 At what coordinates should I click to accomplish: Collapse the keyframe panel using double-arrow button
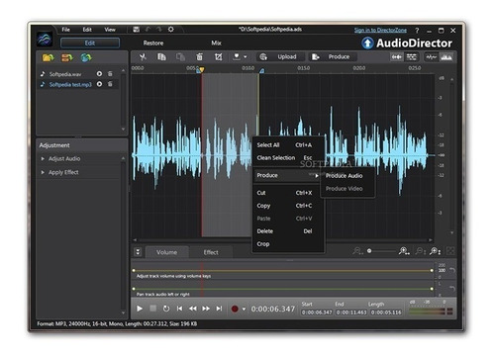(138, 252)
